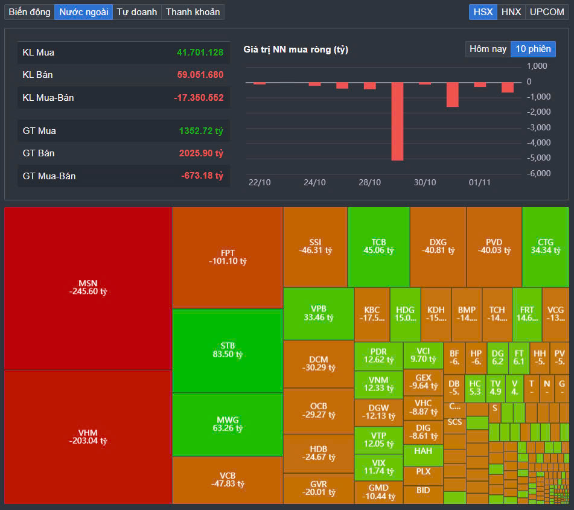The image size is (574, 510).
Task: Click the 22/10 date axis label
Action: [260, 182]
